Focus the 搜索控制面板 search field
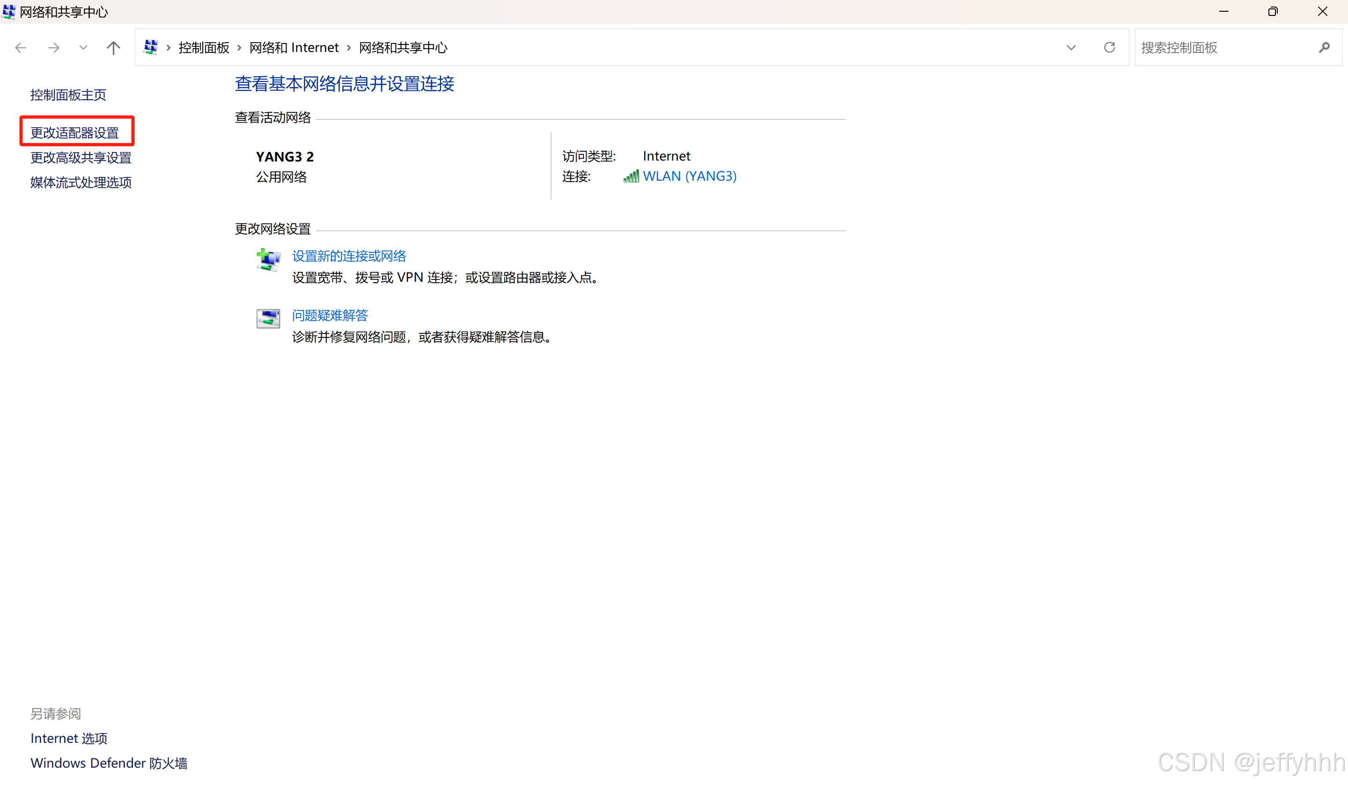 [x=1225, y=48]
